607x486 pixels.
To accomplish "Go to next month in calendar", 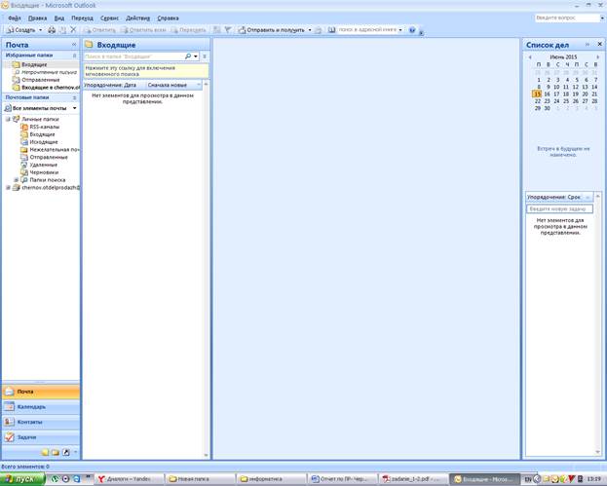I will tap(597, 57).
